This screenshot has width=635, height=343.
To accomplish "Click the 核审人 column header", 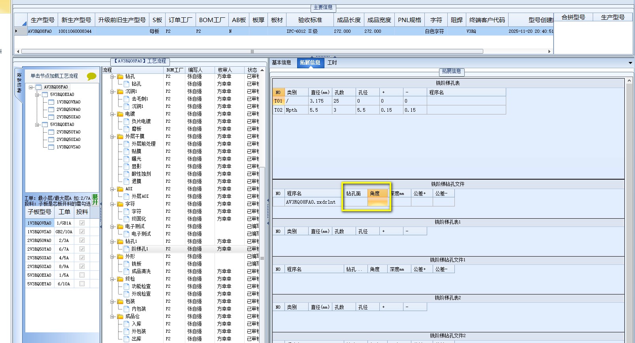I will click(x=229, y=70).
